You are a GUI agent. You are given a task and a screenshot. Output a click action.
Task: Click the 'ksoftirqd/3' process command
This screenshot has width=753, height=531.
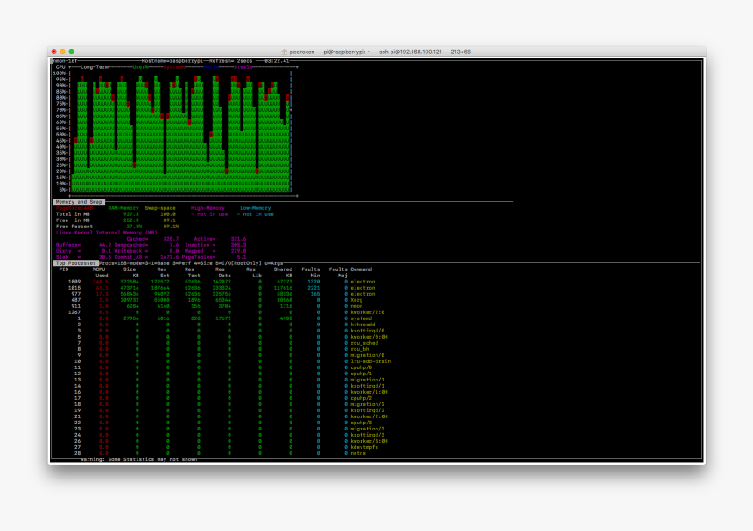pyautogui.click(x=368, y=435)
